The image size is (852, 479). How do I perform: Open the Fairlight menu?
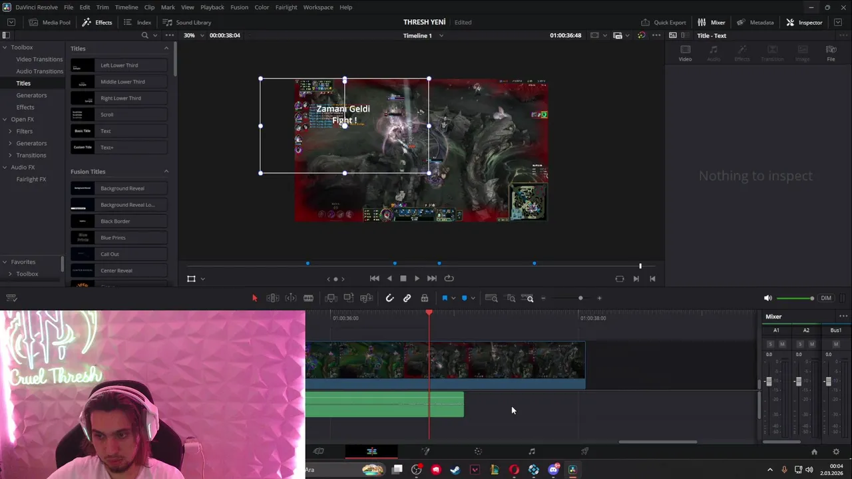tap(286, 7)
